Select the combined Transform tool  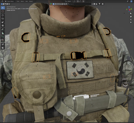coord(3,25)
